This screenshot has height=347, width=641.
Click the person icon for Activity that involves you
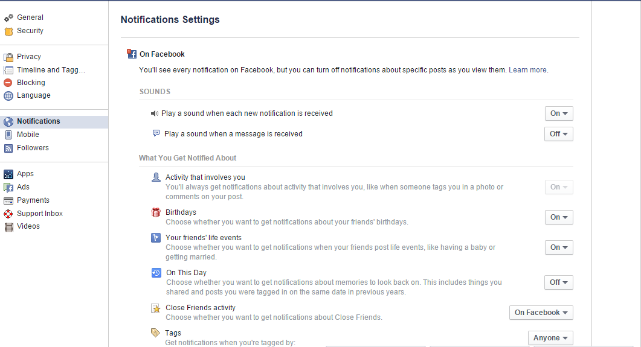point(156,177)
